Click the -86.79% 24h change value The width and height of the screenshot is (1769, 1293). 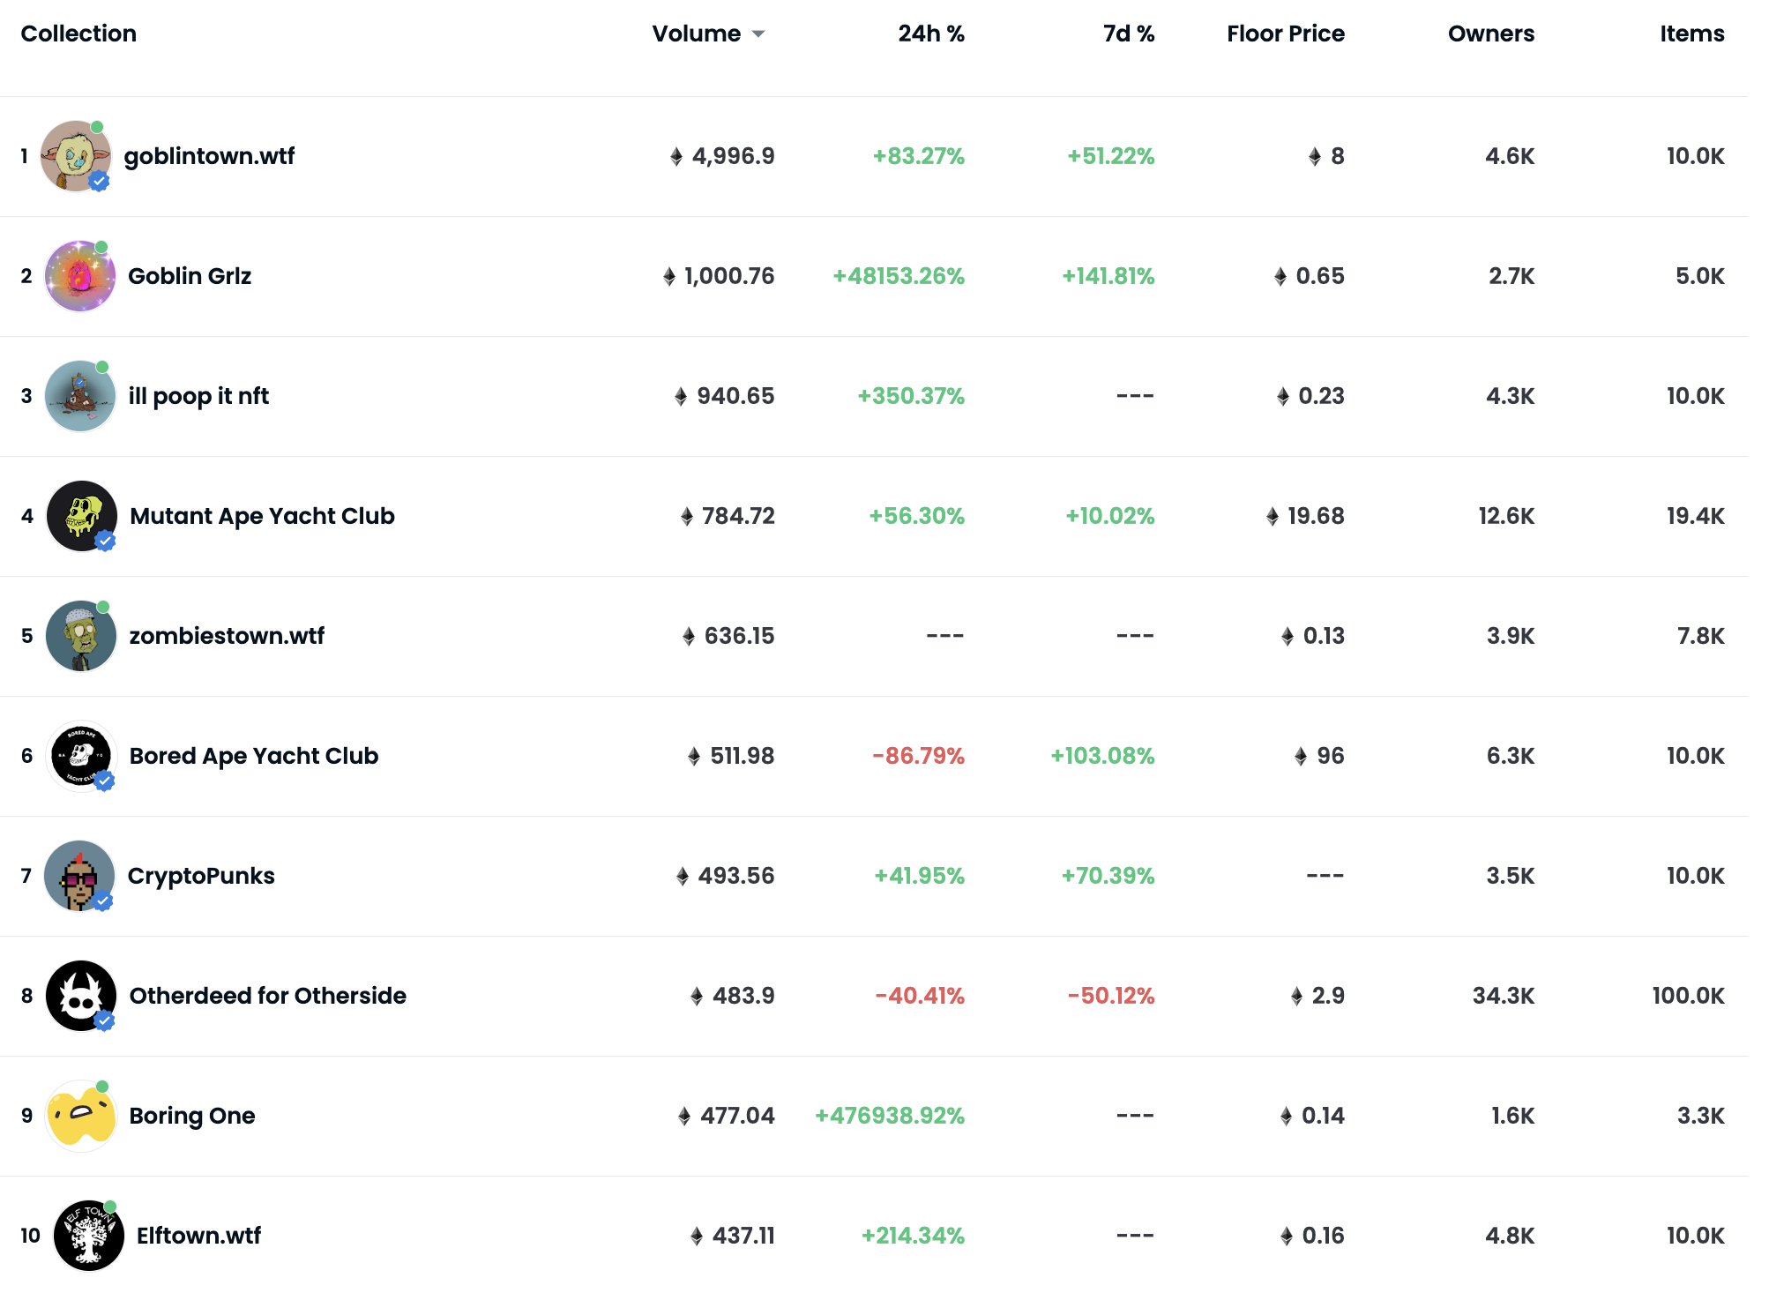tap(918, 756)
